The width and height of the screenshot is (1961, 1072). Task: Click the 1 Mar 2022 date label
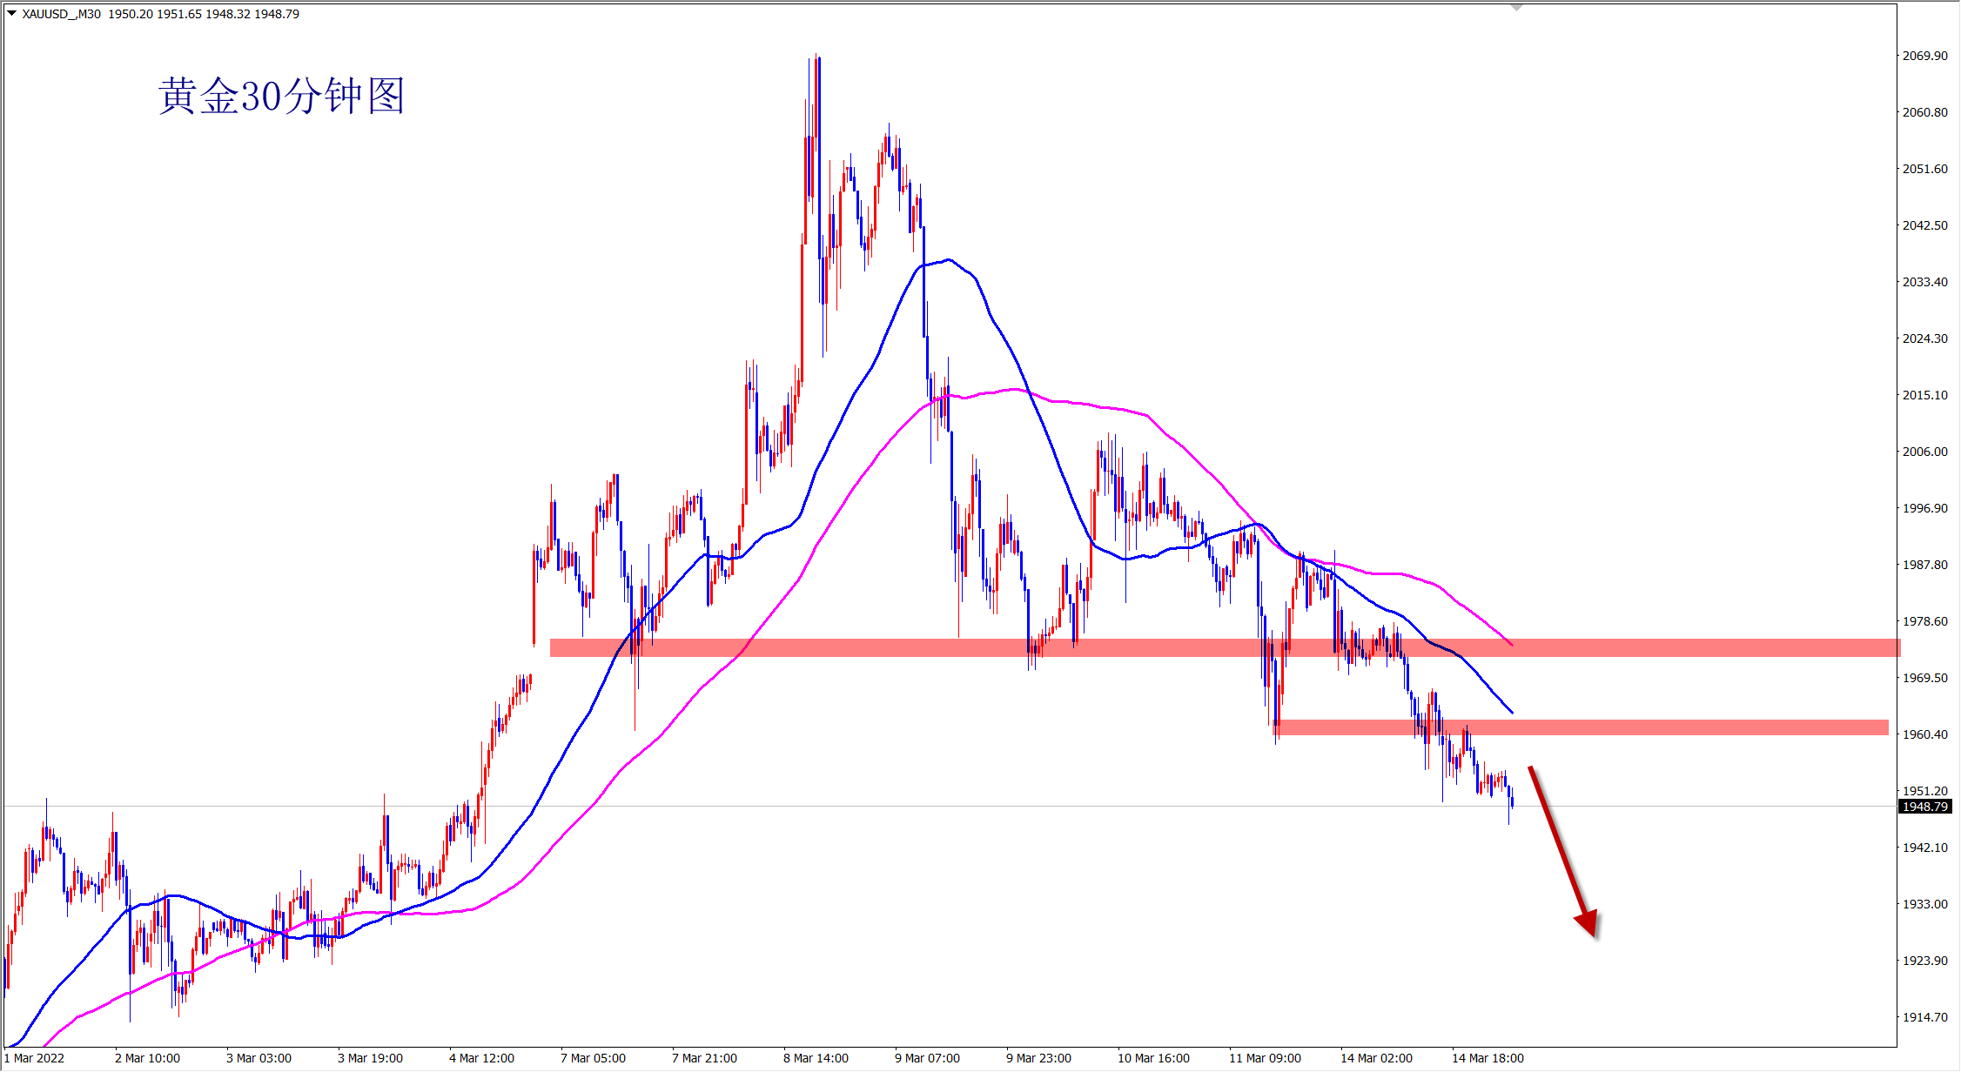(35, 1058)
